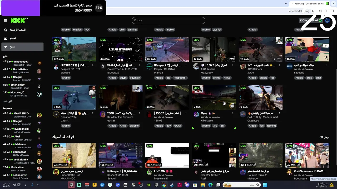Open three-dot menu on alpeace stream card

[93, 65]
